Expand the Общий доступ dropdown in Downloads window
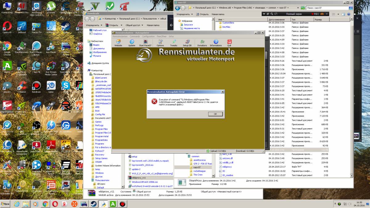370x208 pixels. pos(134,25)
